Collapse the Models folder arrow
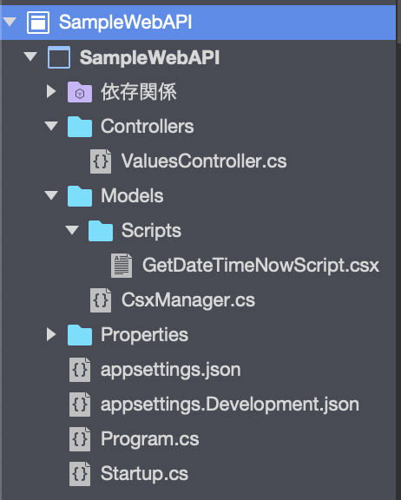 coord(51,195)
